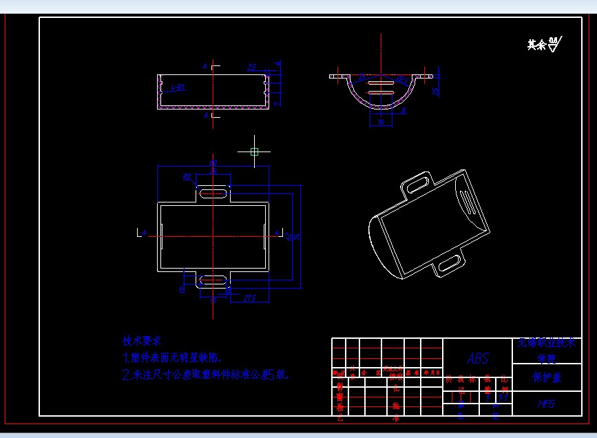Click the lower slot in the plan view

[x=213, y=279]
